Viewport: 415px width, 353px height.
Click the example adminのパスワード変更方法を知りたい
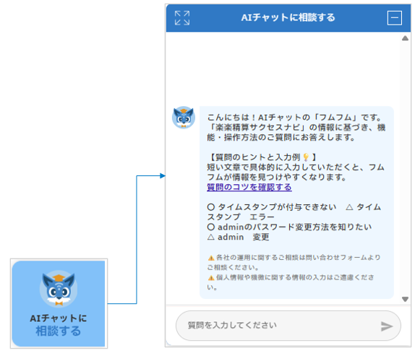tap(289, 227)
